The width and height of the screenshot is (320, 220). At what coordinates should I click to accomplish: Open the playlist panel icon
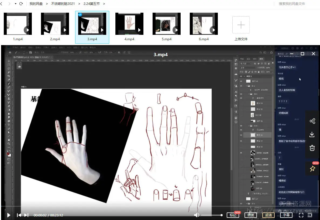tap(310, 215)
